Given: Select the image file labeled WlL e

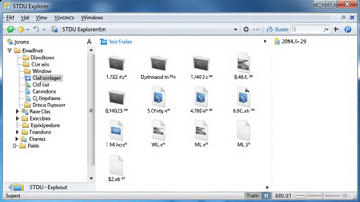Looking at the screenshot, I should [159, 130].
